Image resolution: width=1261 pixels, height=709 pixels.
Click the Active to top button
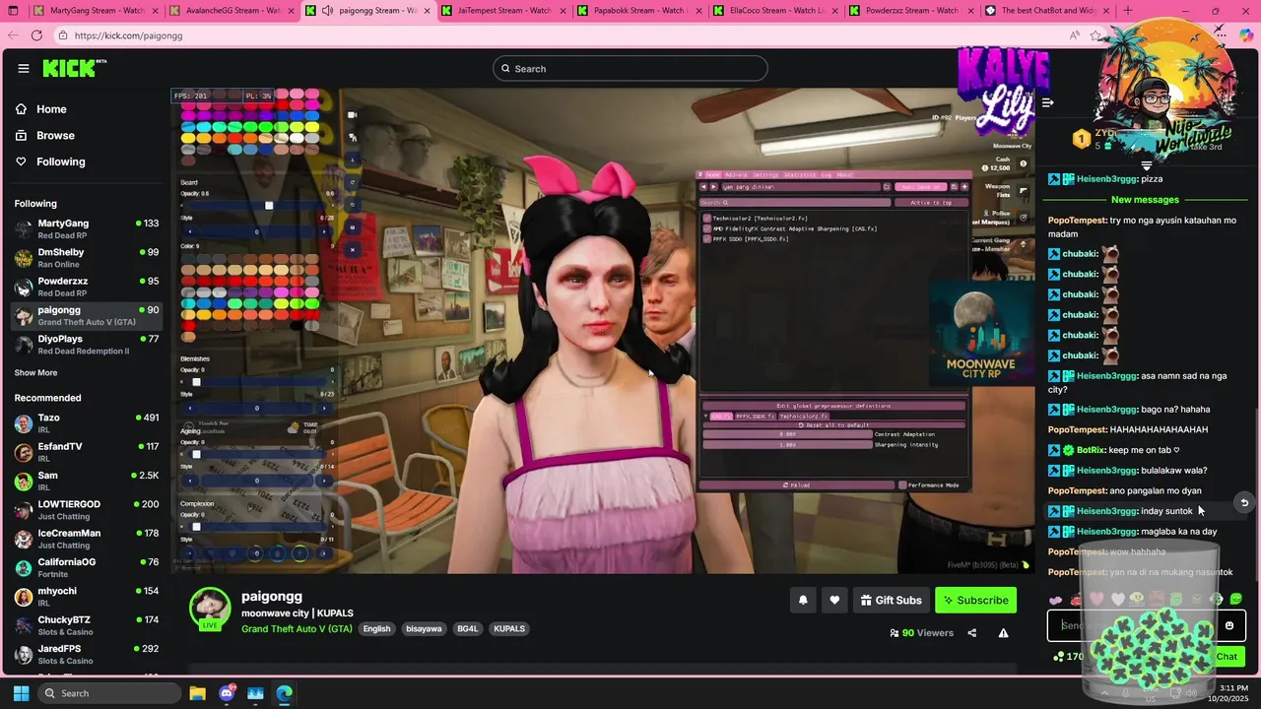(x=931, y=203)
